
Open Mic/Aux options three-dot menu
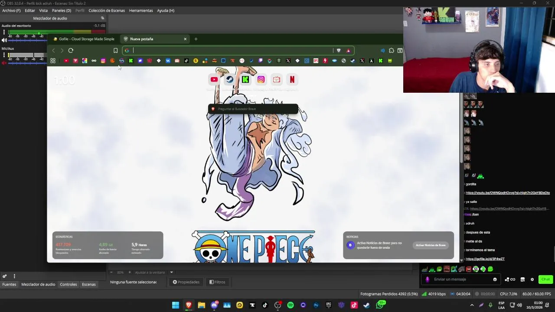click(4, 55)
